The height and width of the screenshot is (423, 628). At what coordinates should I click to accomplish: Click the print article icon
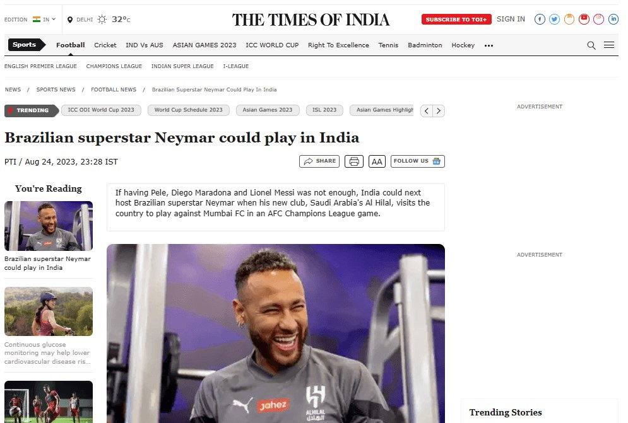click(x=354, y=161)
